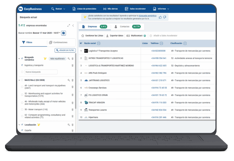Click Exportar datos
This screenshot has width=234, height=161.
(115, 36)
